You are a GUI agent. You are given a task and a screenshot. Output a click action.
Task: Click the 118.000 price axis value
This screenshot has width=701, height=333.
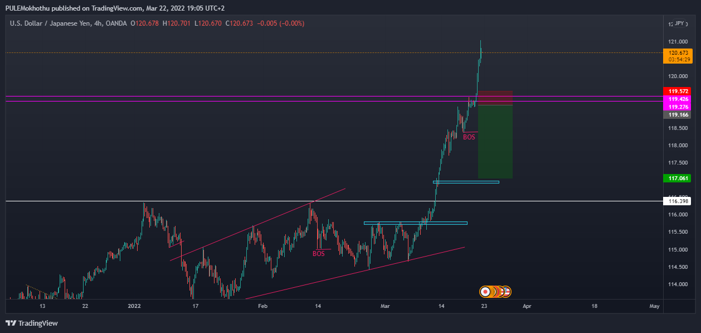pos(678,146)
